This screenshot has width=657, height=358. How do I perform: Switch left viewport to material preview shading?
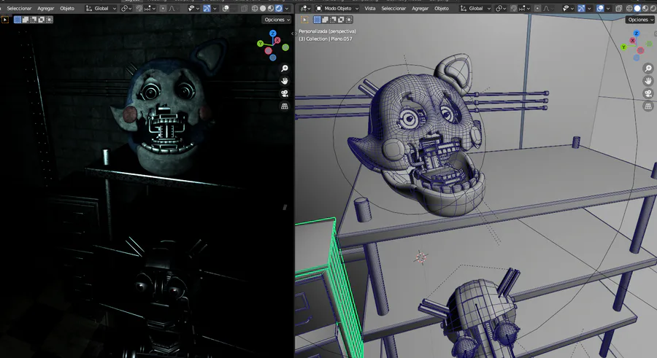[271, 8]
